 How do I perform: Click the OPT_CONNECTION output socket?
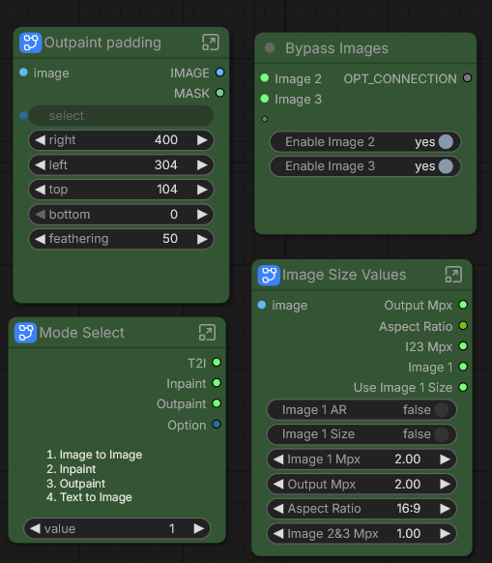(467, 78)
